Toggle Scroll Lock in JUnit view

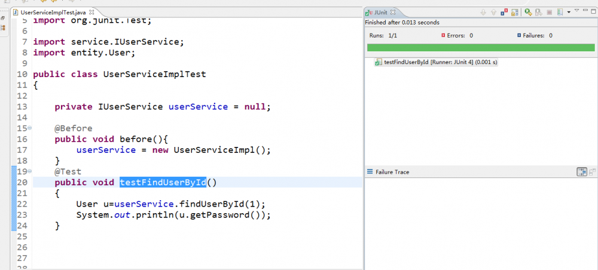515,12
